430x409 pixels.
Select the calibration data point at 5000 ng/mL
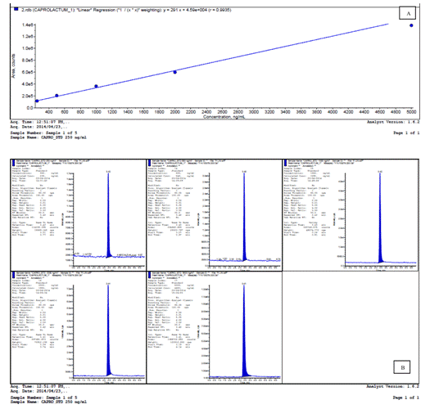point(411,25)
